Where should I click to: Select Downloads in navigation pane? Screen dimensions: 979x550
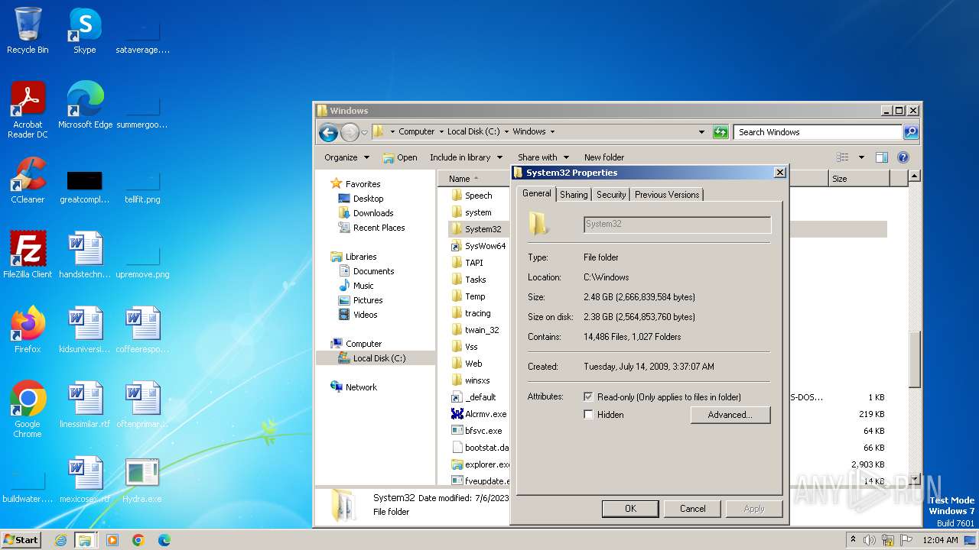tap(372, 213)
